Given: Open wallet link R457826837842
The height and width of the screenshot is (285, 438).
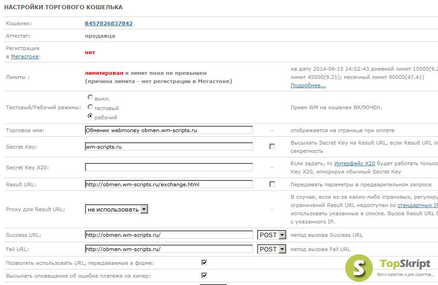Looking at the screenshot, I should click(x=109, y=23).
